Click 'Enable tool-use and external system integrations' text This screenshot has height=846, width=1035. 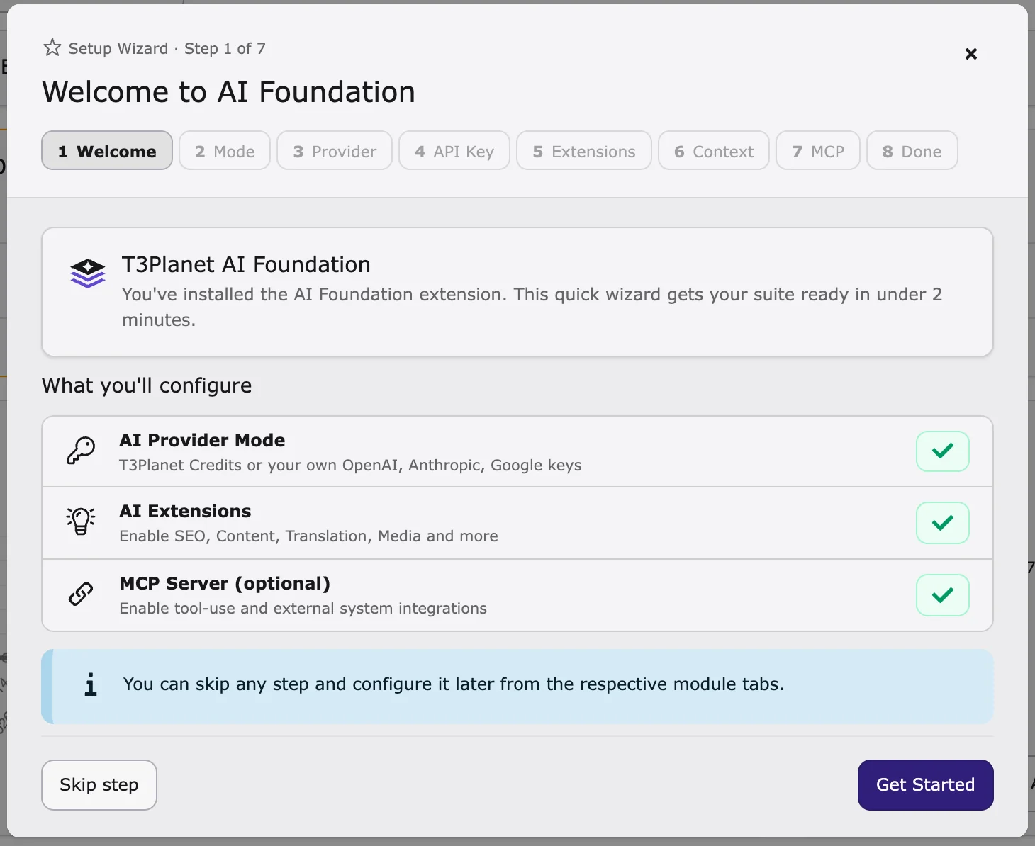pyautogui.click(x=303, y=608)
